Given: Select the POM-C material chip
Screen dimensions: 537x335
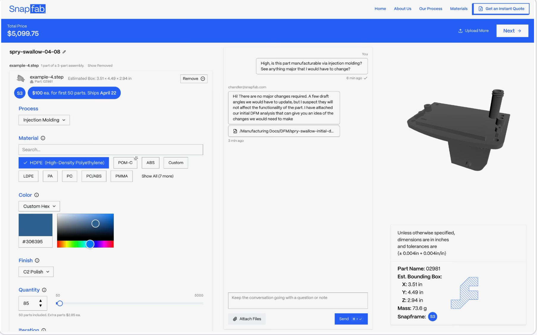Looking at the screenshot, I should tap(125, 163).
